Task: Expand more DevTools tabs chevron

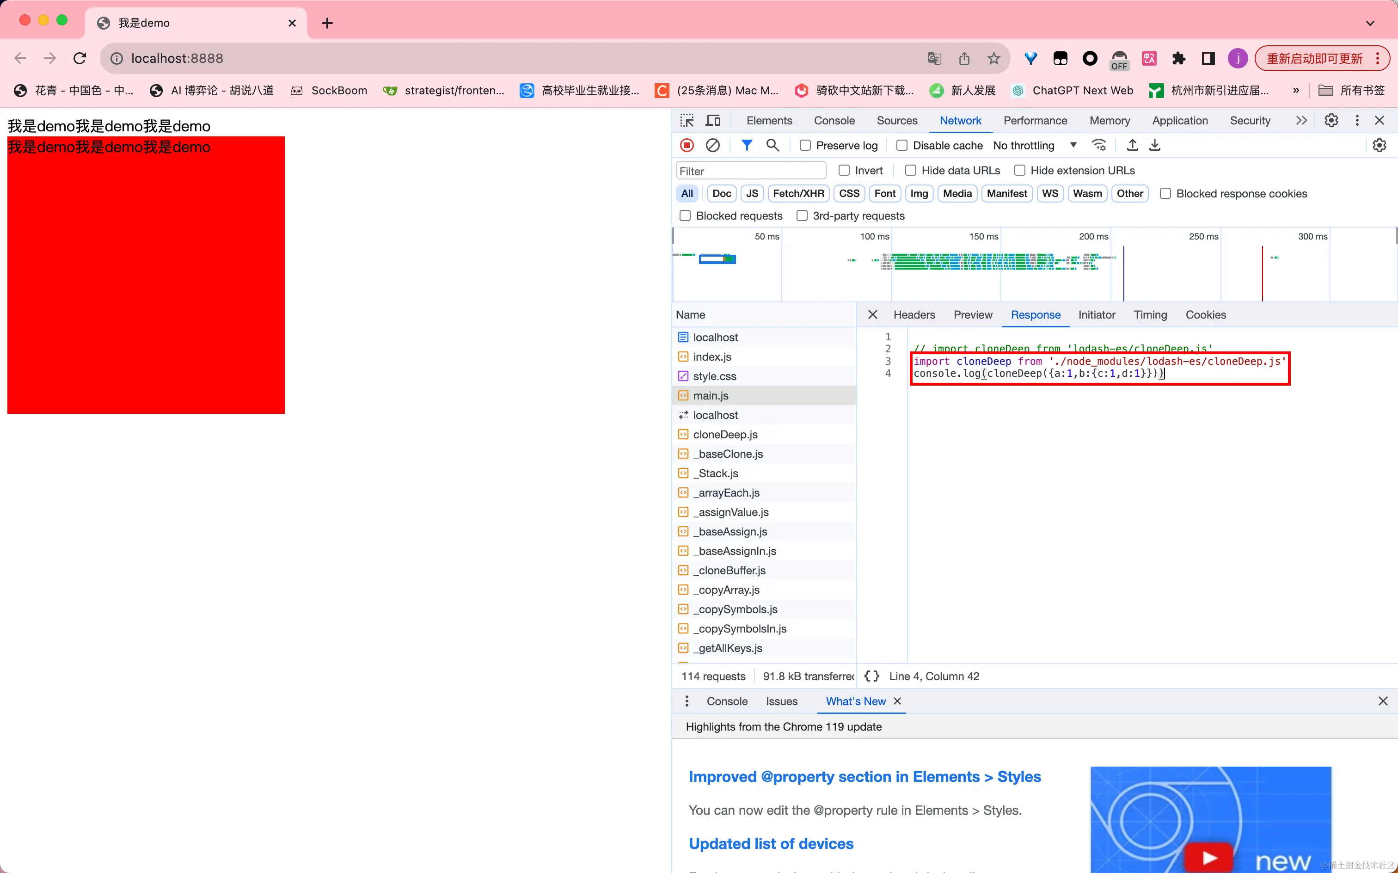Action: (x=1301, y=120)
